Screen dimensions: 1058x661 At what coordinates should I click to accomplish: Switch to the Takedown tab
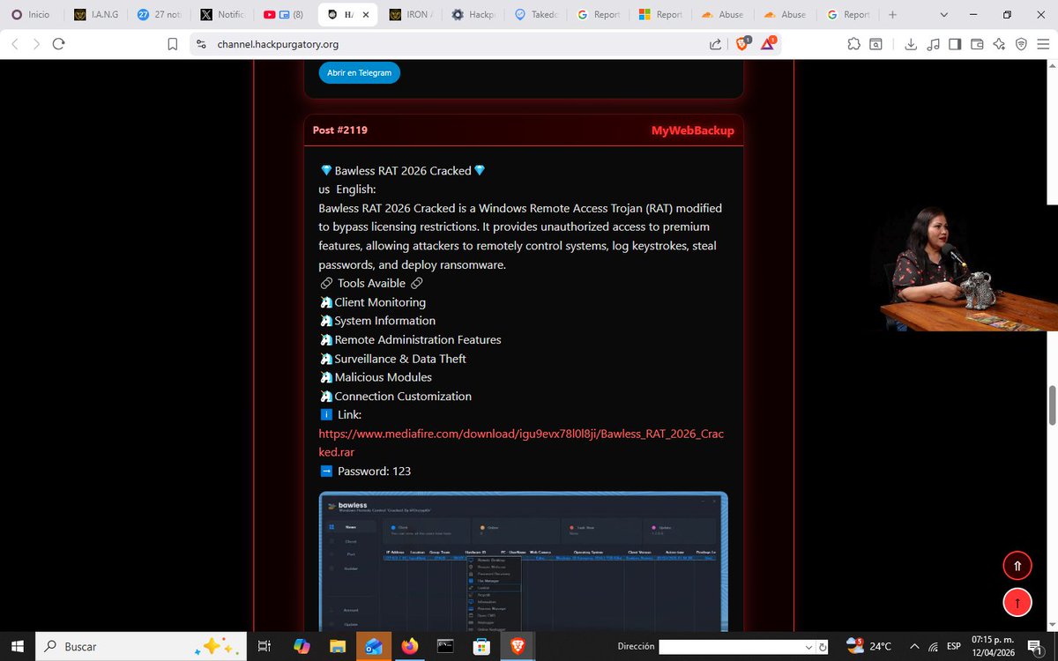(x=538, y=15)
